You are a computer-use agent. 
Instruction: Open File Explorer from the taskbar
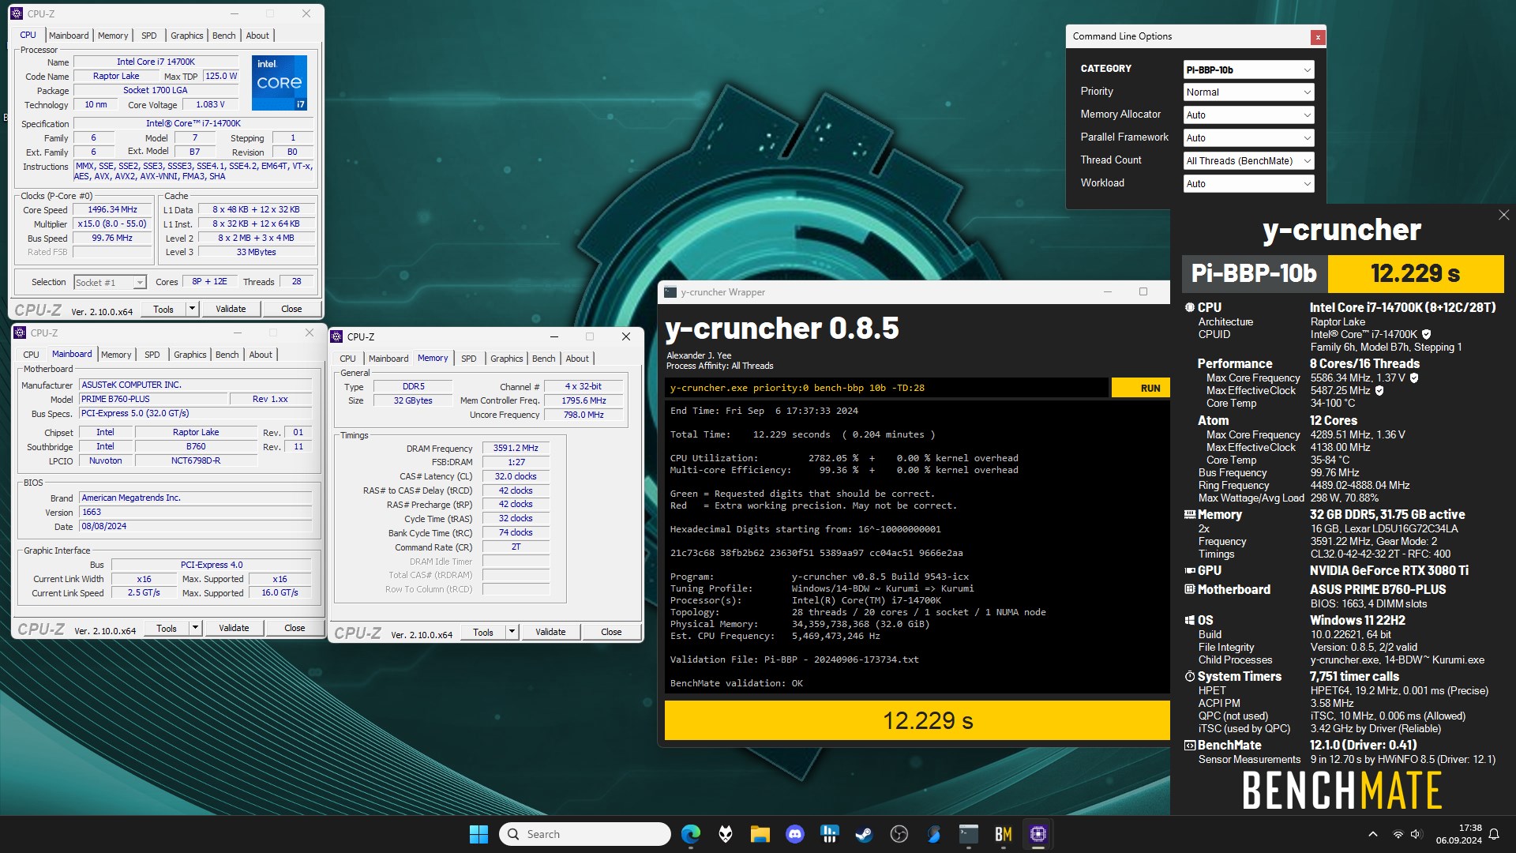pyautogui.click(x=760, y=834)
